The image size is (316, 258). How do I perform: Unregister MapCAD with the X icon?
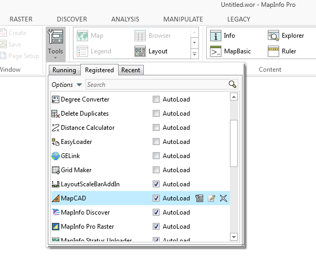[224, 198]
